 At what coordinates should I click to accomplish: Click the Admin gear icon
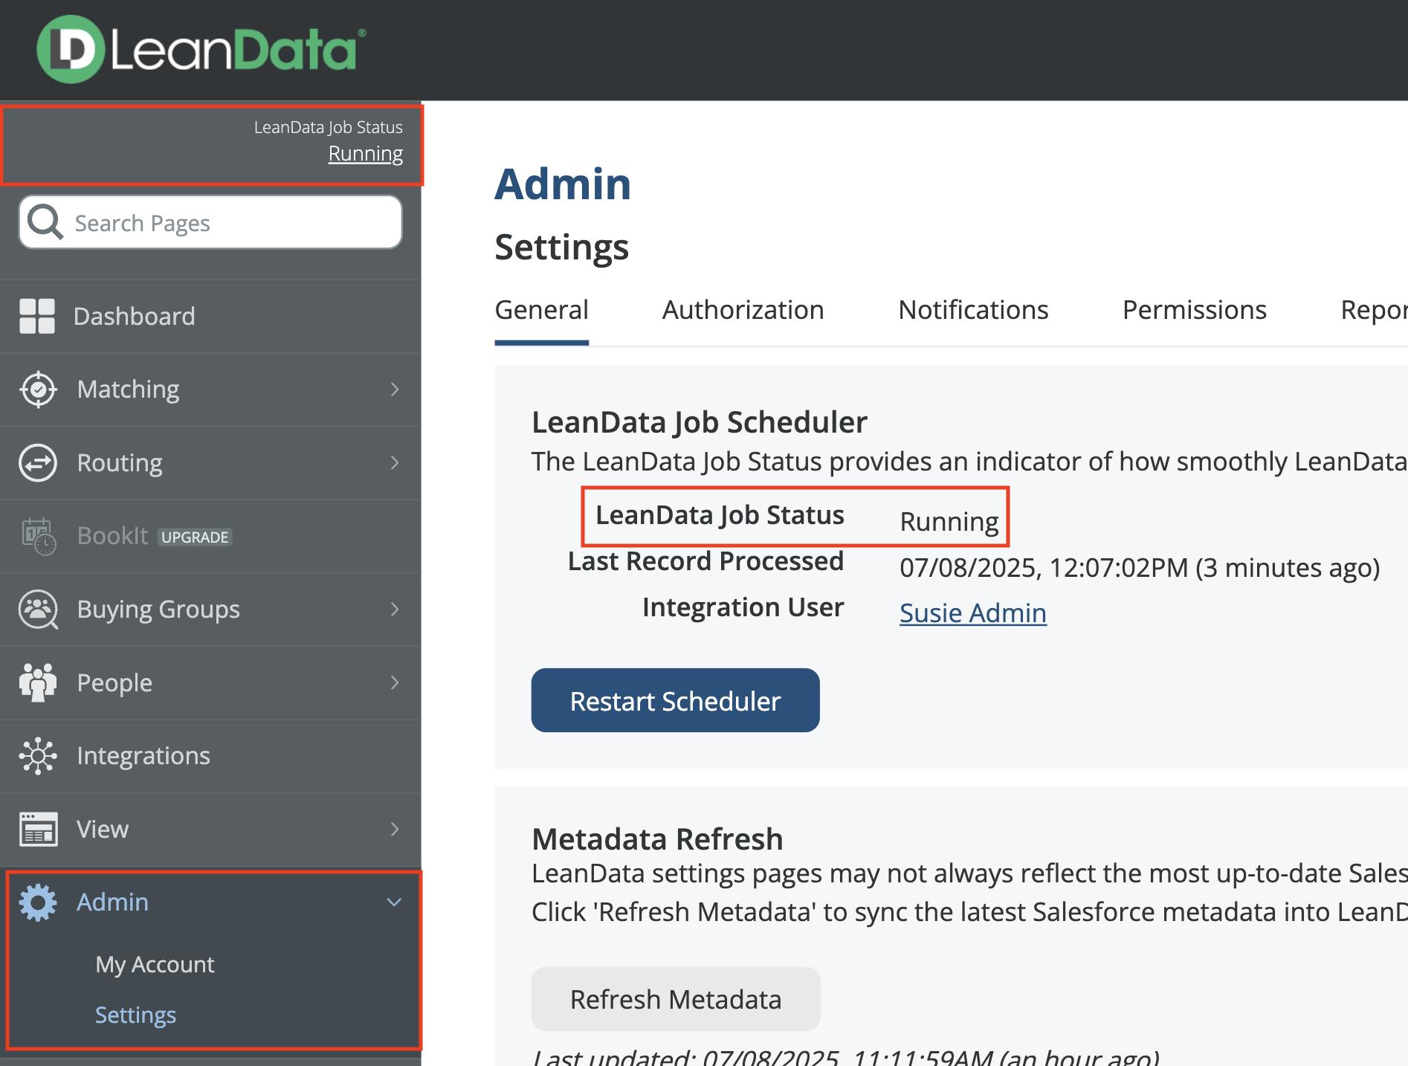click(38, 902)
